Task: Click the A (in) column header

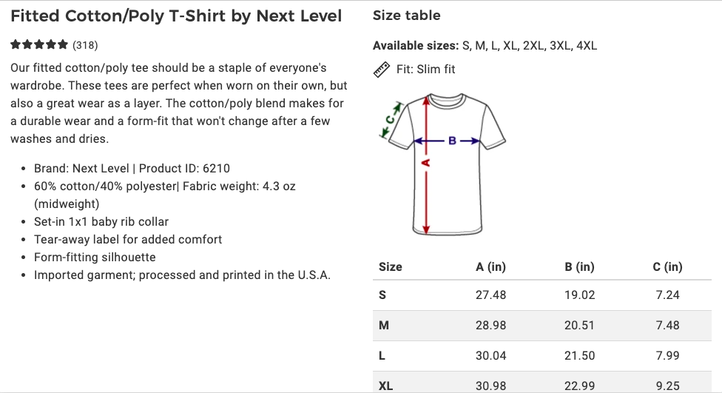Action: (490, 267)
